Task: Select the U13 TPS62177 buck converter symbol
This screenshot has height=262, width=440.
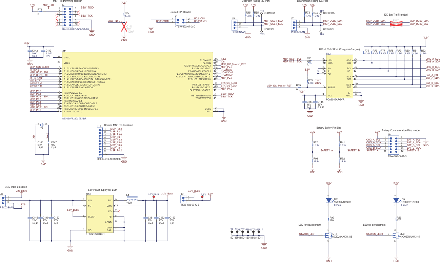Action: click(100, 214)
